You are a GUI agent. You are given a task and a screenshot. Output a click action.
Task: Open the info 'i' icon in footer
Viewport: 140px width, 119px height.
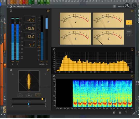point(132,113)
